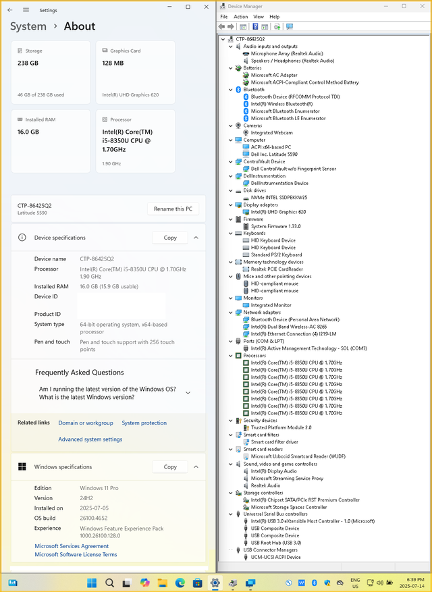432x592 pixels.
Task: Collapse the Device specifications section
Action: pyautogui.click(x=196, y=238)
